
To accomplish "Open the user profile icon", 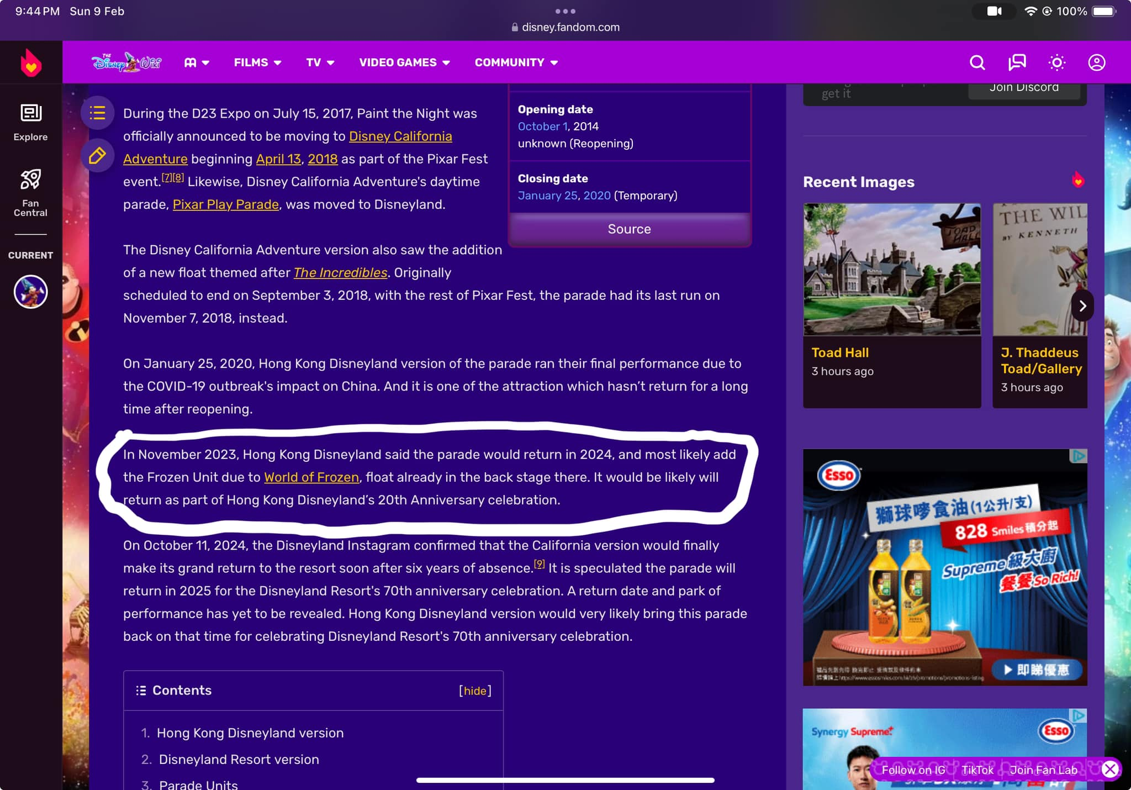I will [1096, 62].
